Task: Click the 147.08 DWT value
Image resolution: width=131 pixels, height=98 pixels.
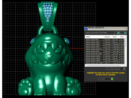Action: pos(116,51)
